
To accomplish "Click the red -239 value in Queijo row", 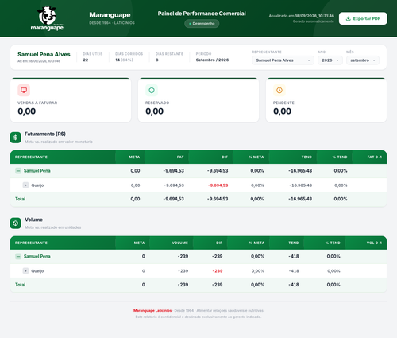I will coord(218,271).
